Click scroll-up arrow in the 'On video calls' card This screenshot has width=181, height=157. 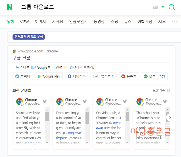127,110
